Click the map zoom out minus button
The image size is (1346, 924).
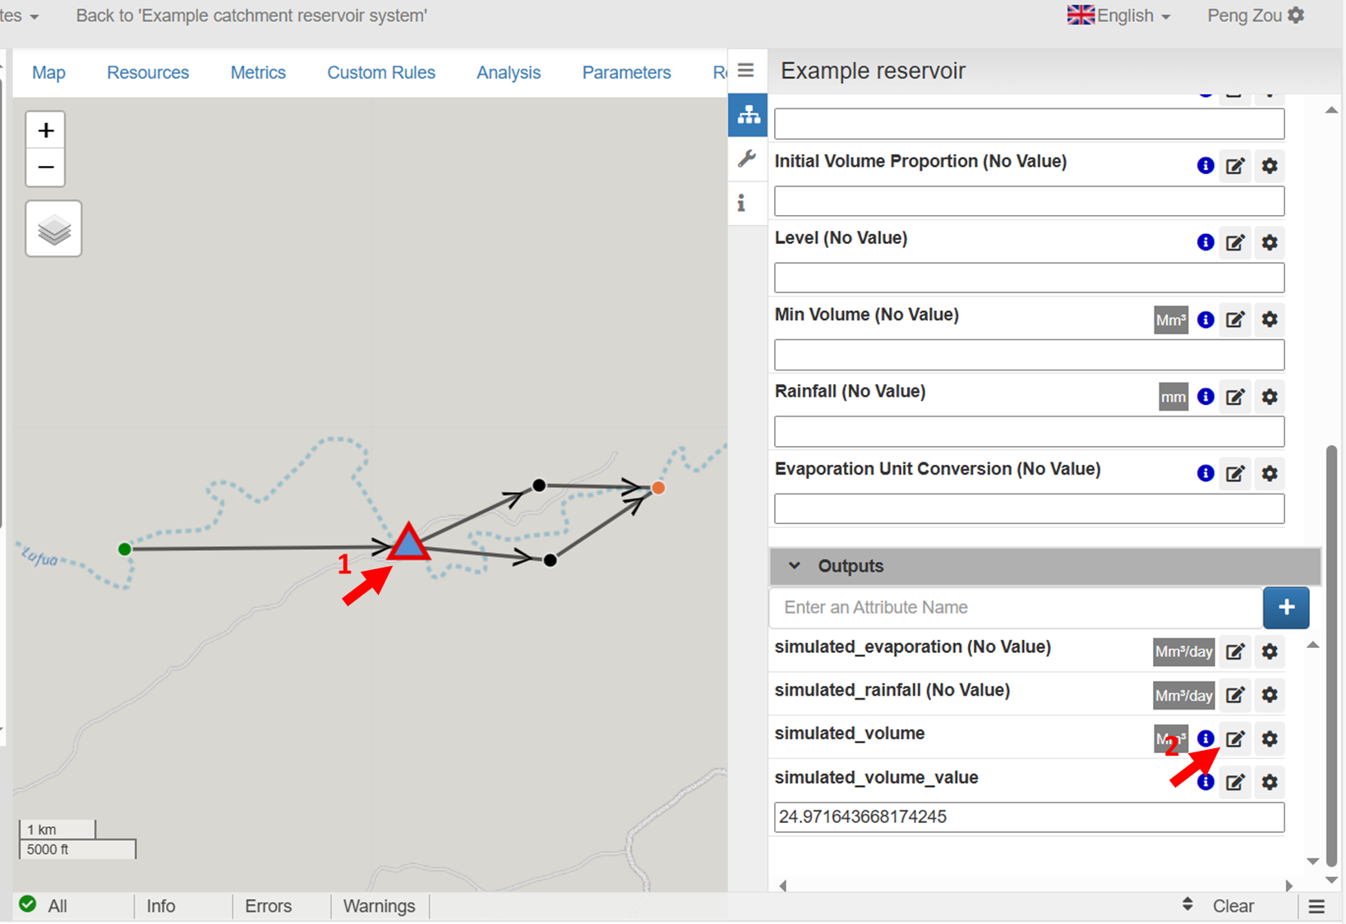coord(46,168)
